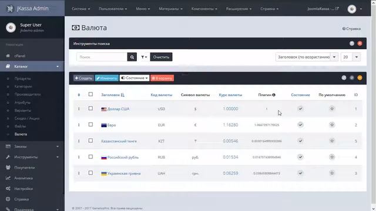Open the Пользователи top menu
This screenshot has height=211, width=376.
click(x=113, y=9)
